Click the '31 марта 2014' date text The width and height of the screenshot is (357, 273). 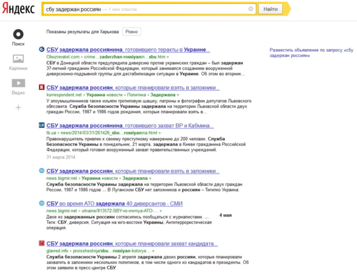point(61,157)
